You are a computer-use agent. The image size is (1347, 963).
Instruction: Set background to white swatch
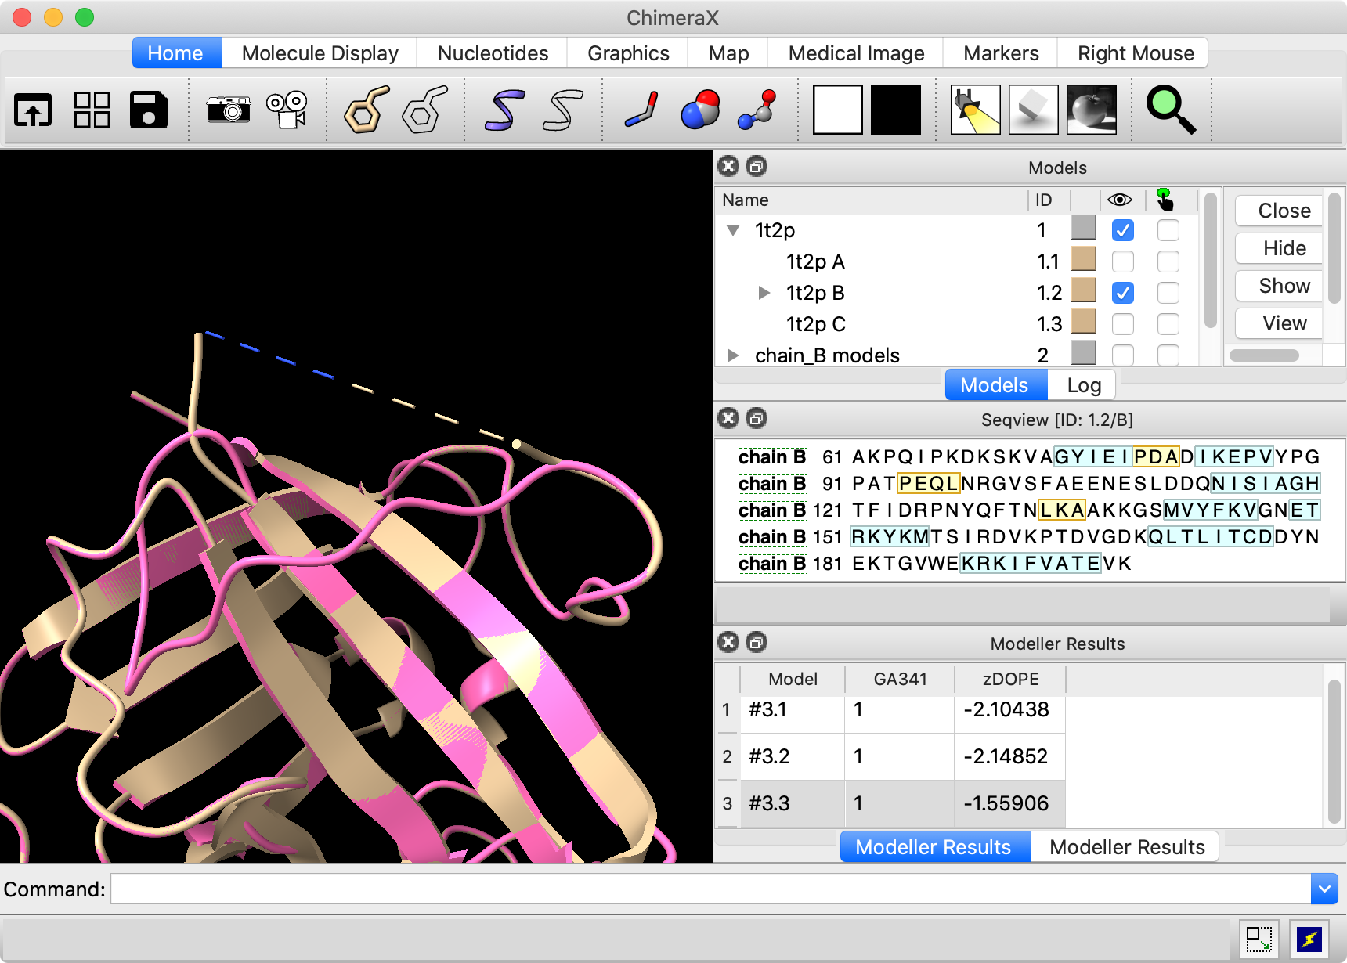point(838,110)
